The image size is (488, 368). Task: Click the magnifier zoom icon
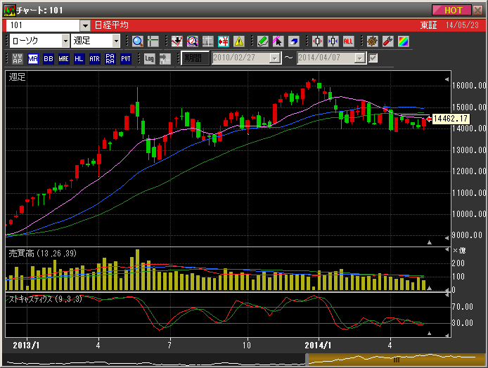(x=137, y=41)
